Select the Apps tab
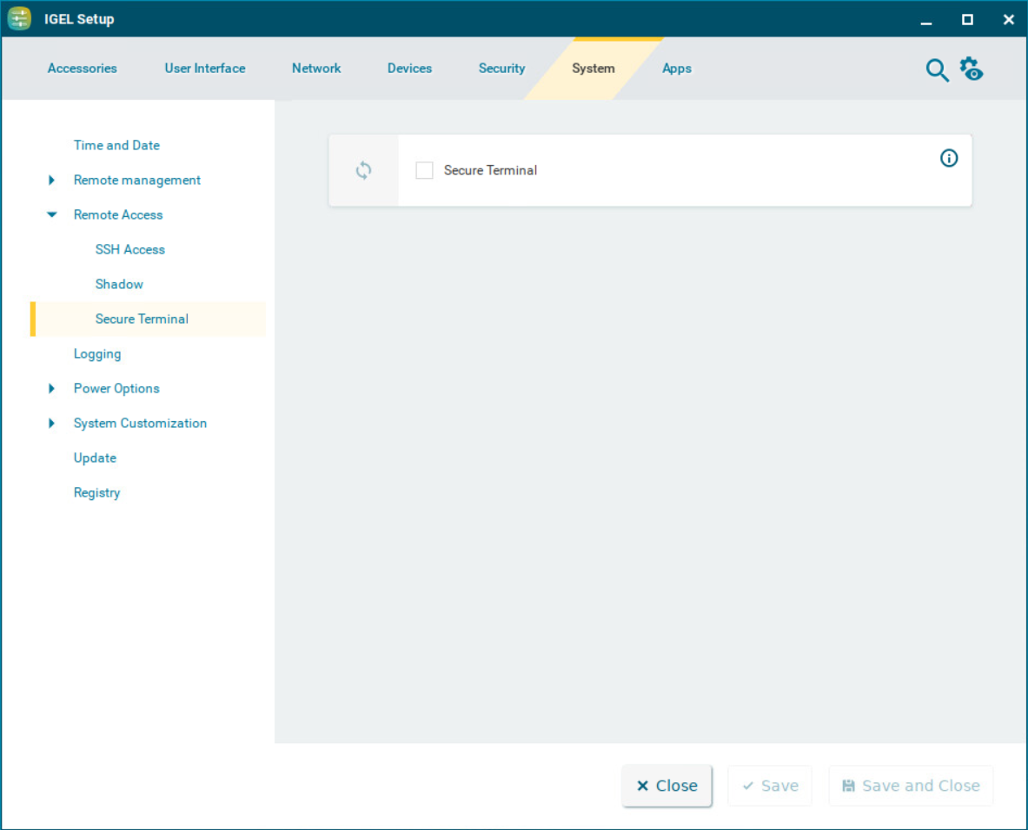The height and width of the screenshot is (830, 1028). pyautogui.click(x=676, y=69)
